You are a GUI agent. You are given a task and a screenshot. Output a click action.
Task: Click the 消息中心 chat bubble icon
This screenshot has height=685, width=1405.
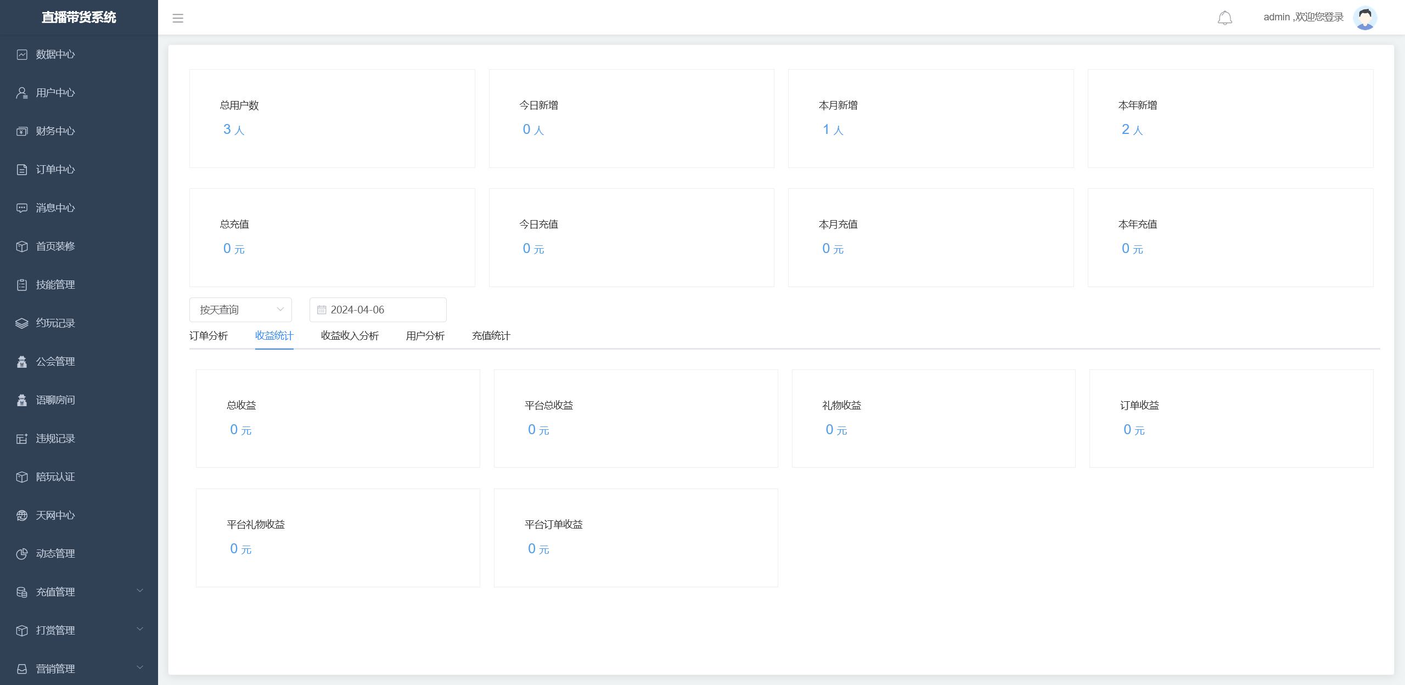tap(22, 208)
